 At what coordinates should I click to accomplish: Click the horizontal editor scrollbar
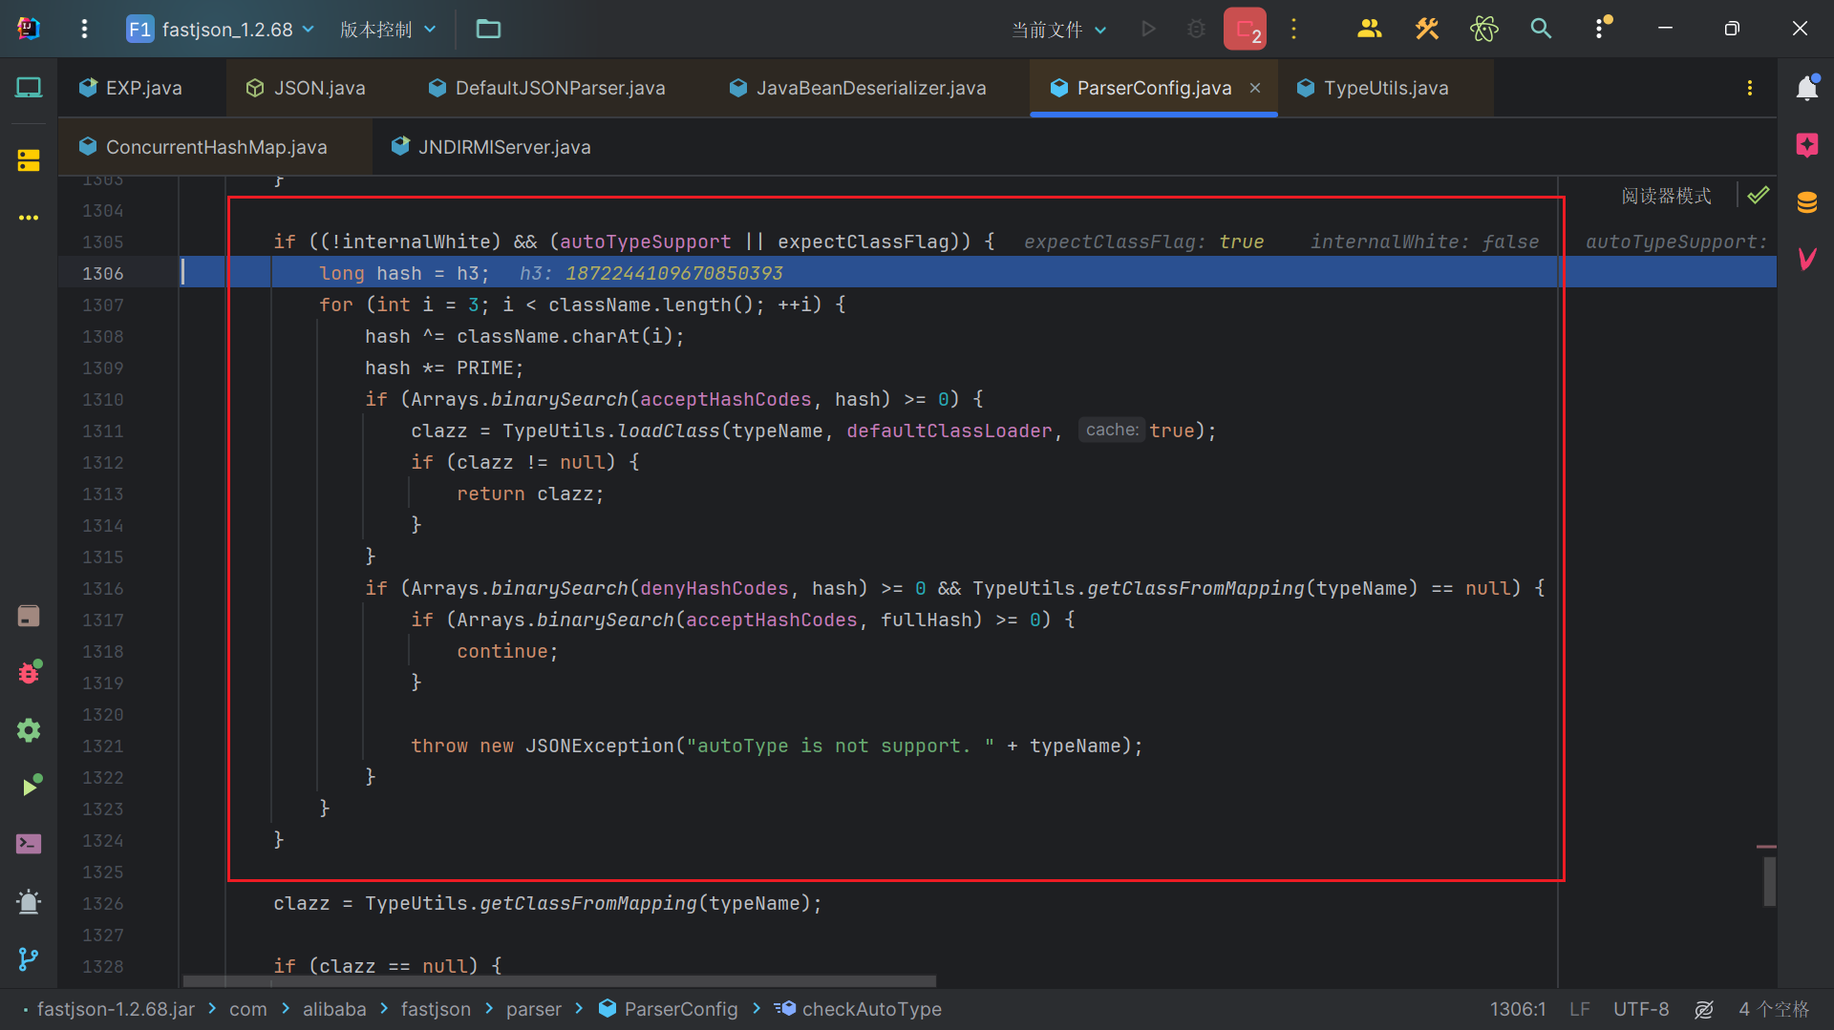pos(560,980)
